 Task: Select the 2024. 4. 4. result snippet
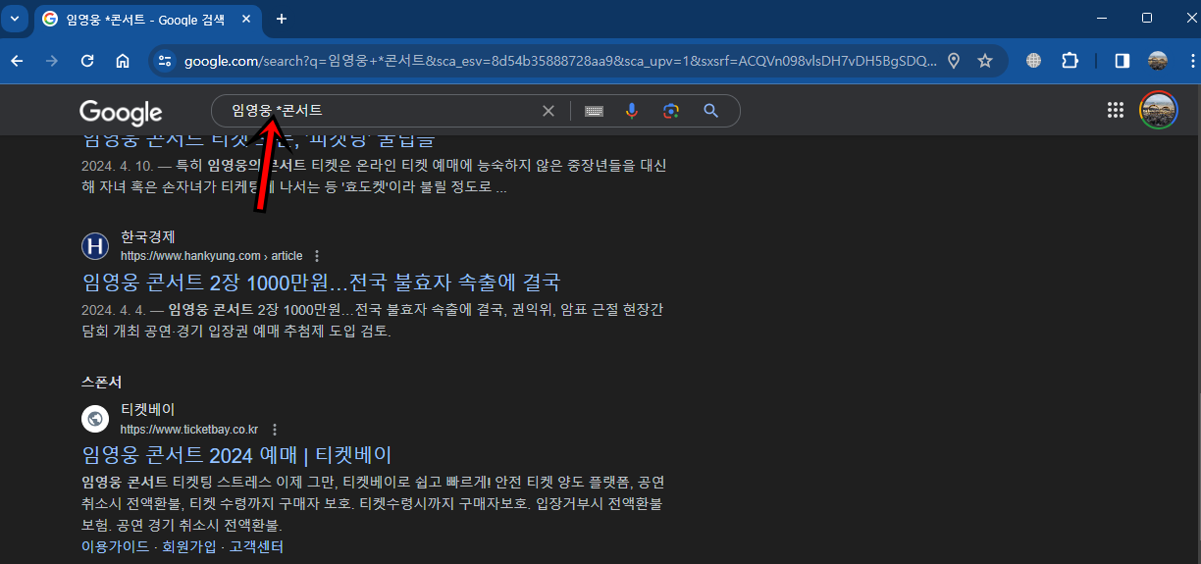[373, 320]
